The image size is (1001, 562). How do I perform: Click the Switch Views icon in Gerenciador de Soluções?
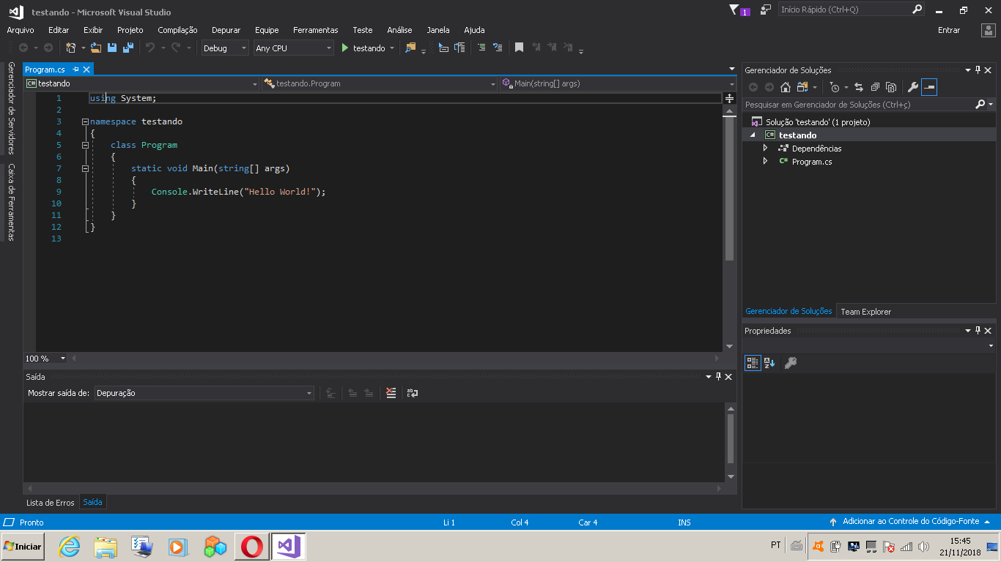802,87
